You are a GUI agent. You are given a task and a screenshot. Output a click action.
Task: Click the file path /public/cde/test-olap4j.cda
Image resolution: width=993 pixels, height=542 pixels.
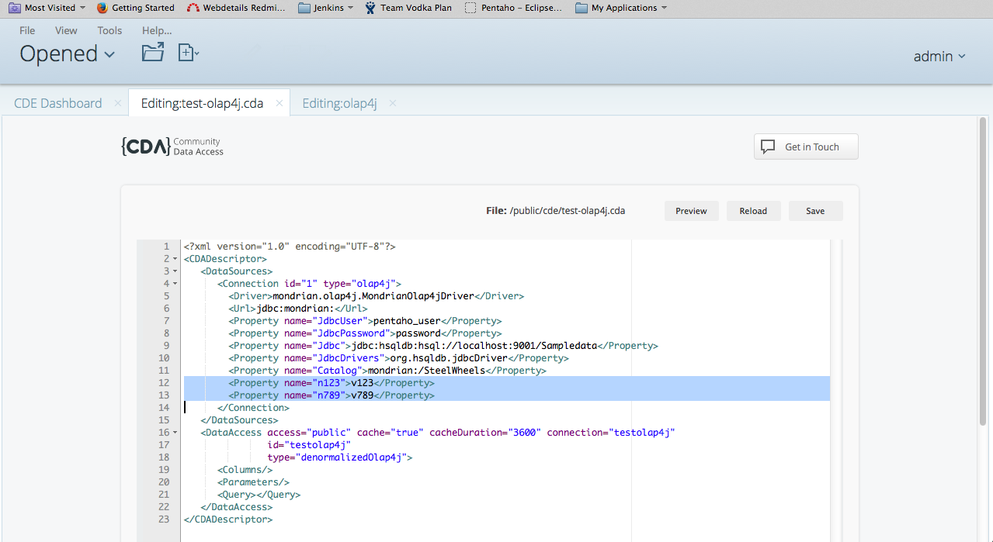point(567,211)
